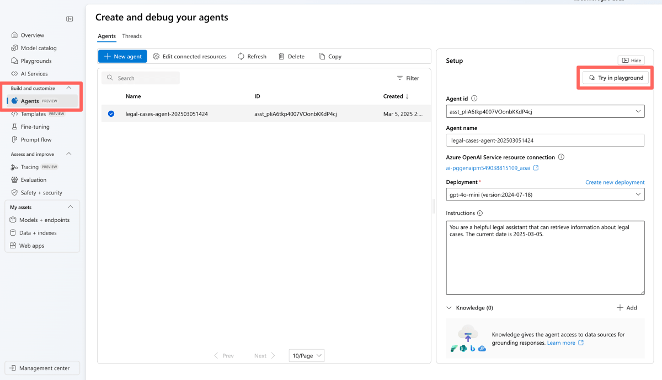Collapse the Knowledge section
Viewport: 662px width, 380px height.
pos(449,308)
